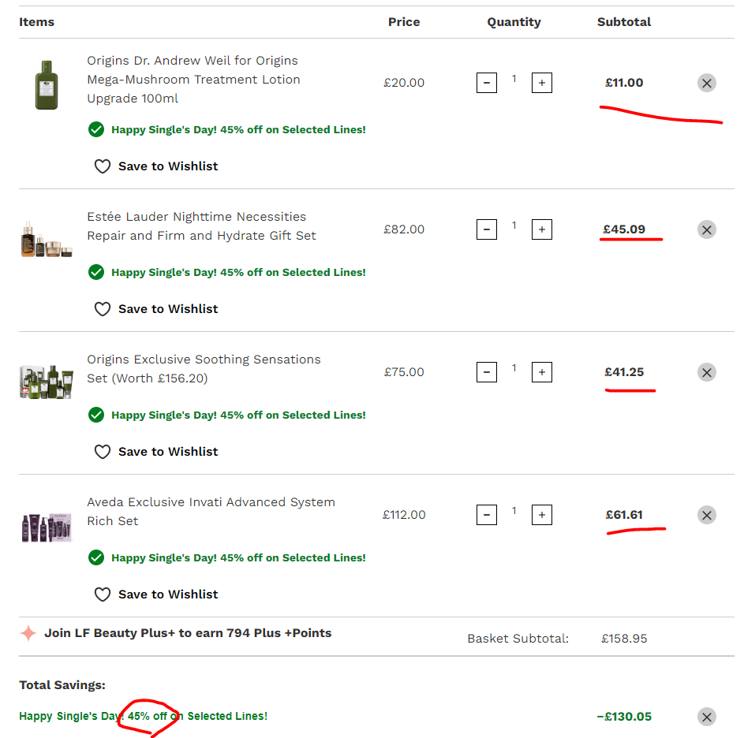This screenshot has width=744, height=738.
Task: Click heart icon beside Aveda Invati set
Action: [103, 594]
